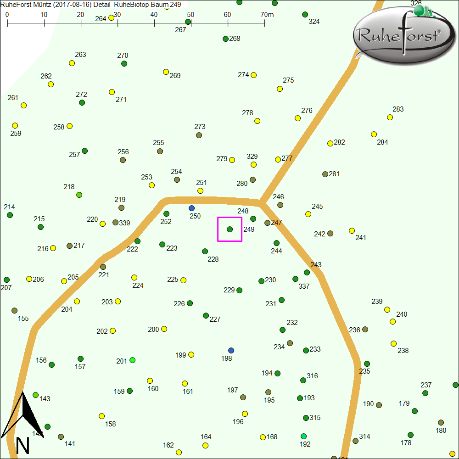Click yellow tree marker 158
The width and height of the screenshot is (459, 459).
pos(101,416)
